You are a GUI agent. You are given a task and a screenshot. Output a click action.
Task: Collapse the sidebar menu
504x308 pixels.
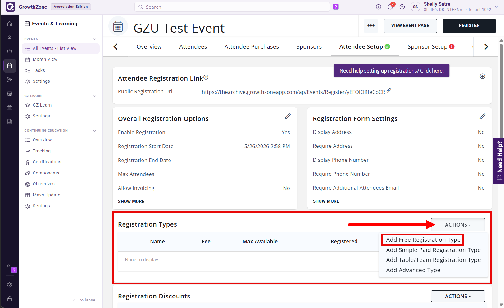tap(84, 300)
